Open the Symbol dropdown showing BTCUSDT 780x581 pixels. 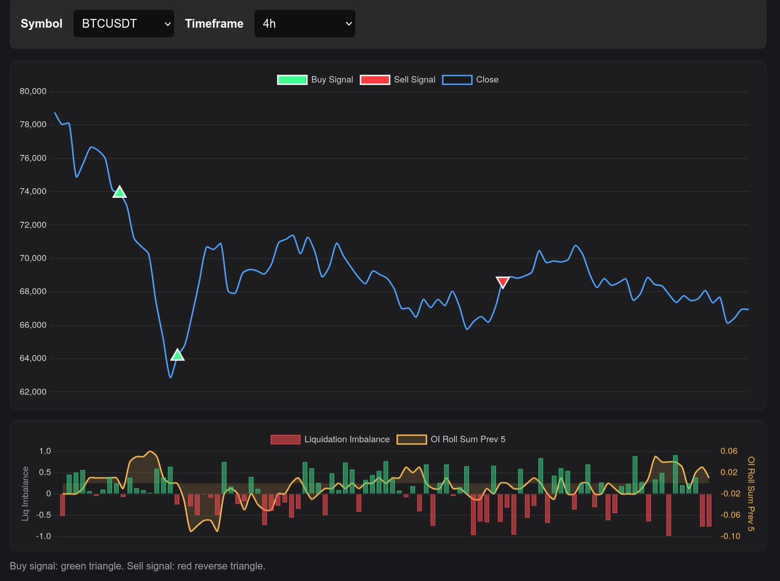[124, 23]
